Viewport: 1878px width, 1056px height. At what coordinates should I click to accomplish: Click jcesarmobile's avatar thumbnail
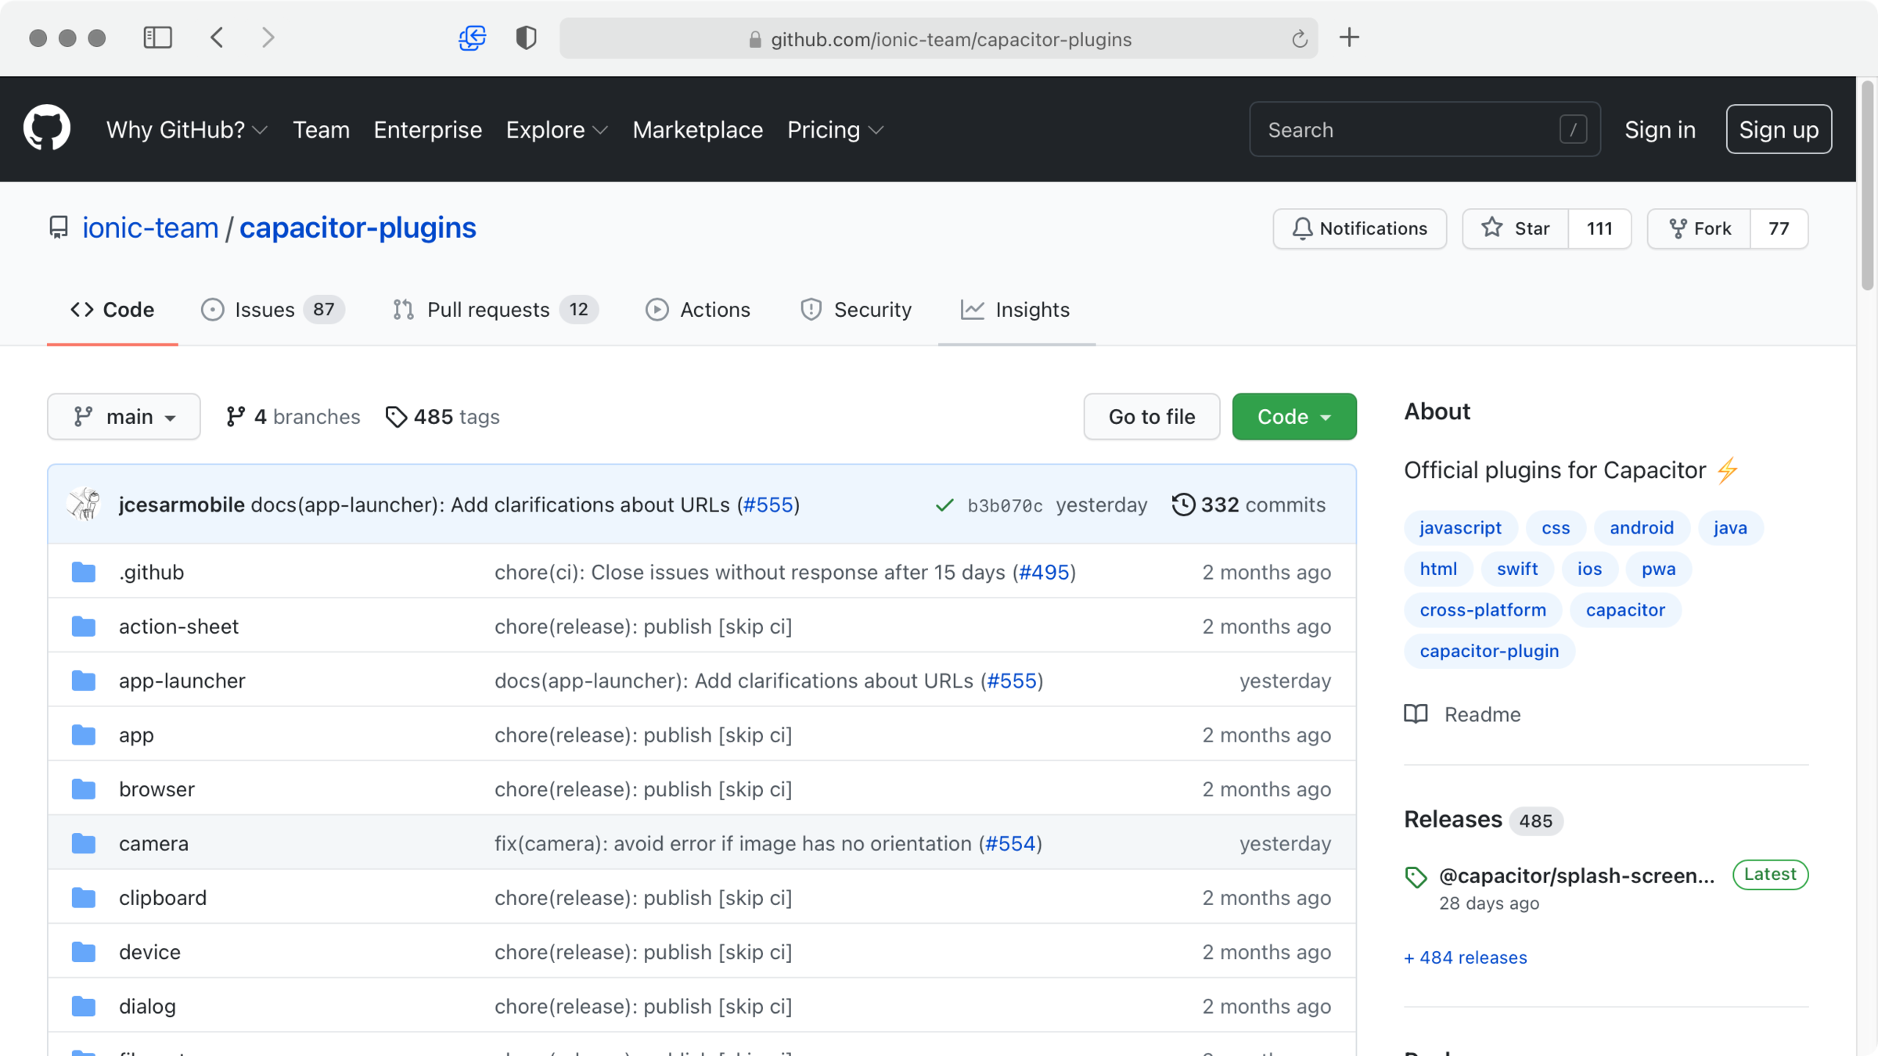pos(85,505)
